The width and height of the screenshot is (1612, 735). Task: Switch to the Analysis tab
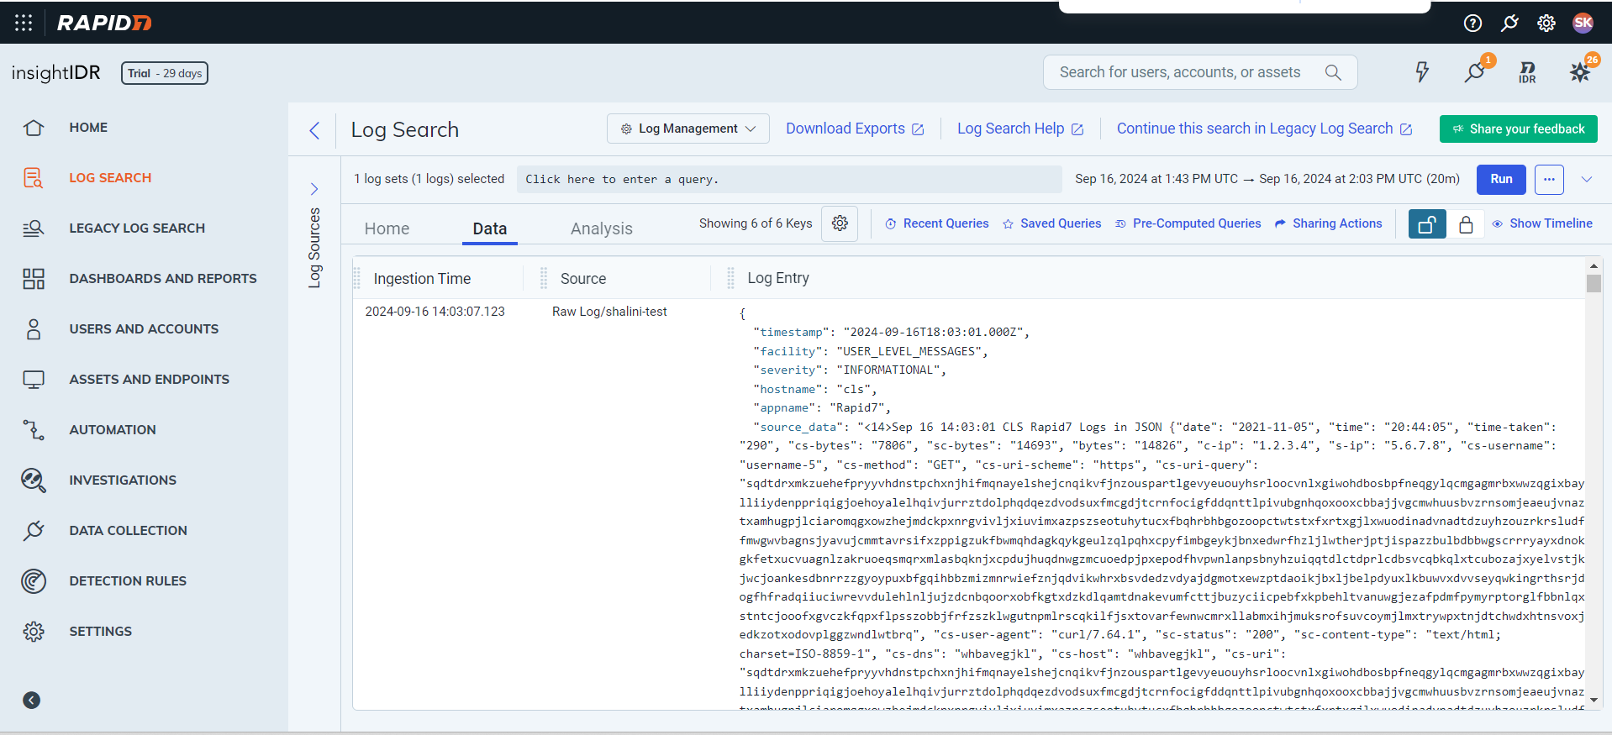(601, 228)
